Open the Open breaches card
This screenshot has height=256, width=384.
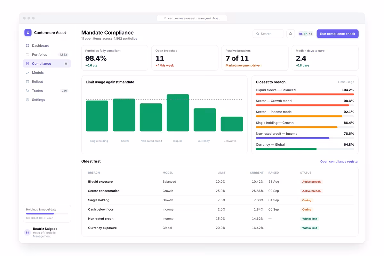pyautogui.click(x=185, y=58)
